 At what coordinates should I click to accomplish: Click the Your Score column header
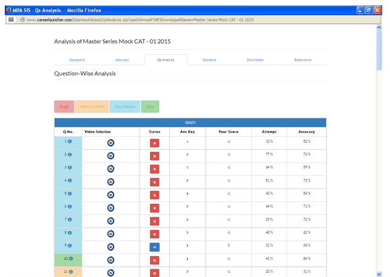pos(229,132)
